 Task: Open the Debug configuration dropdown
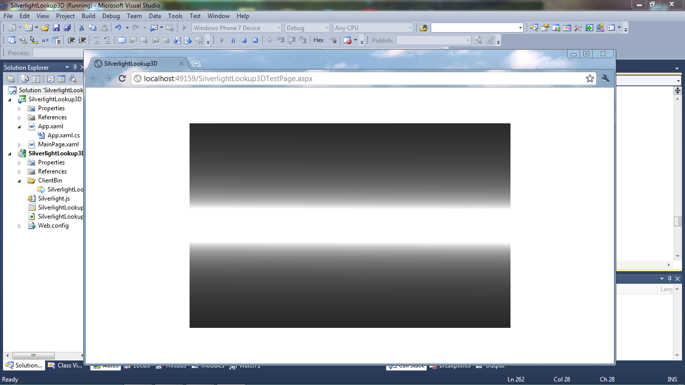point(327,28)
